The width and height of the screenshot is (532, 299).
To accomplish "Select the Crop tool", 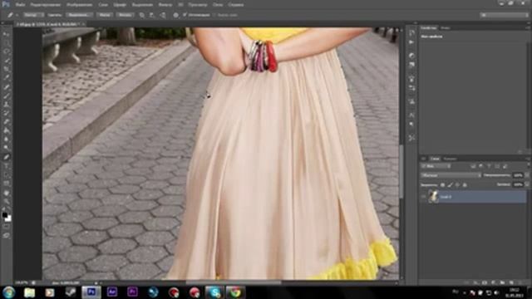I will point(6,69).
